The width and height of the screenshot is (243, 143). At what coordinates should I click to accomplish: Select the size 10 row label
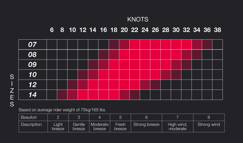32,75
